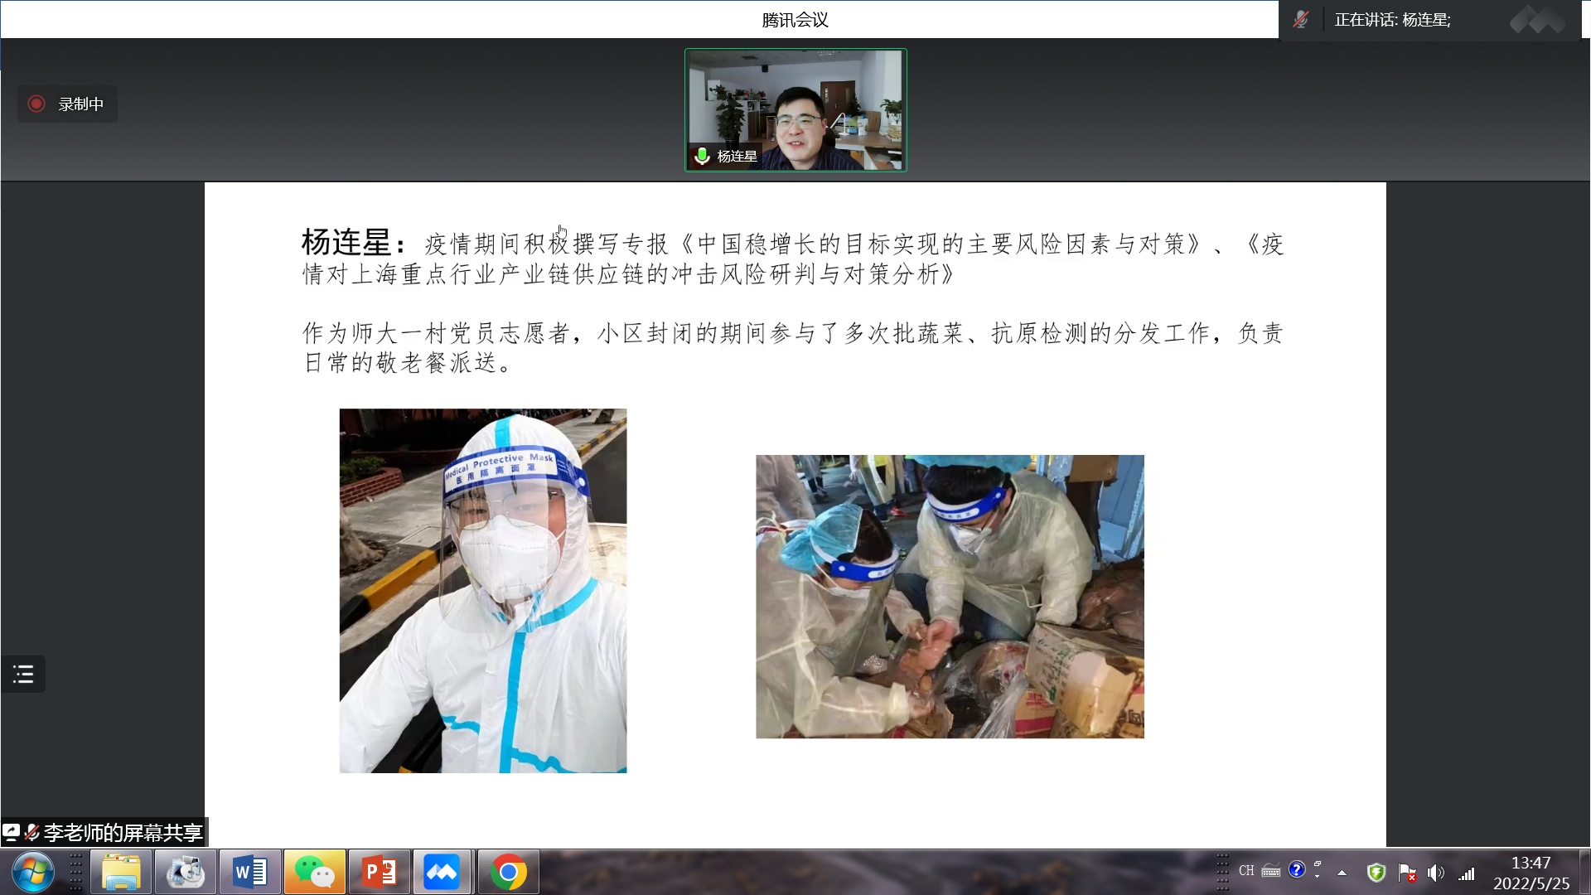This screenshot has height=895, width=1591.
Task: Open the volume speaker tray icon
Action: click(1436, 873)
